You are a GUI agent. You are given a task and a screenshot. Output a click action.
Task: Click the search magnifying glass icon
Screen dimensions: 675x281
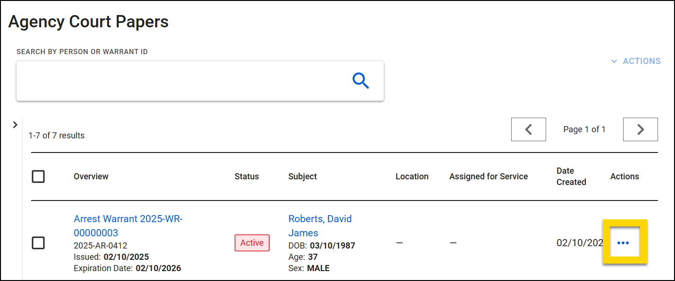(x=360, y=80)
